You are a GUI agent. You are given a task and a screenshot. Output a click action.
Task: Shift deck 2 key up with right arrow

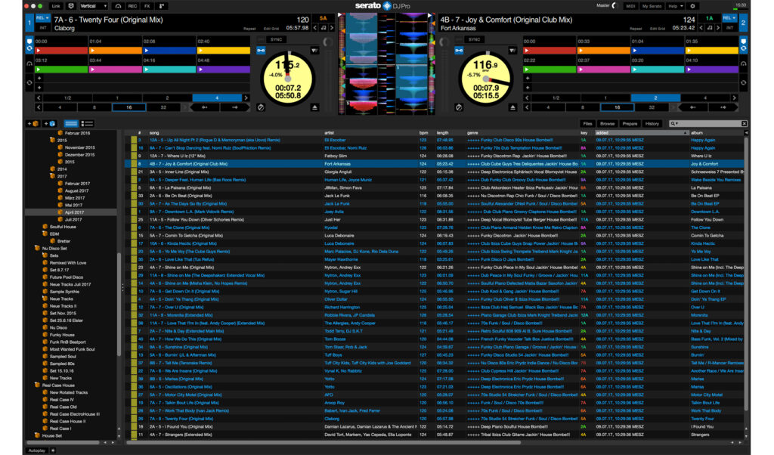tap(718, 28)
